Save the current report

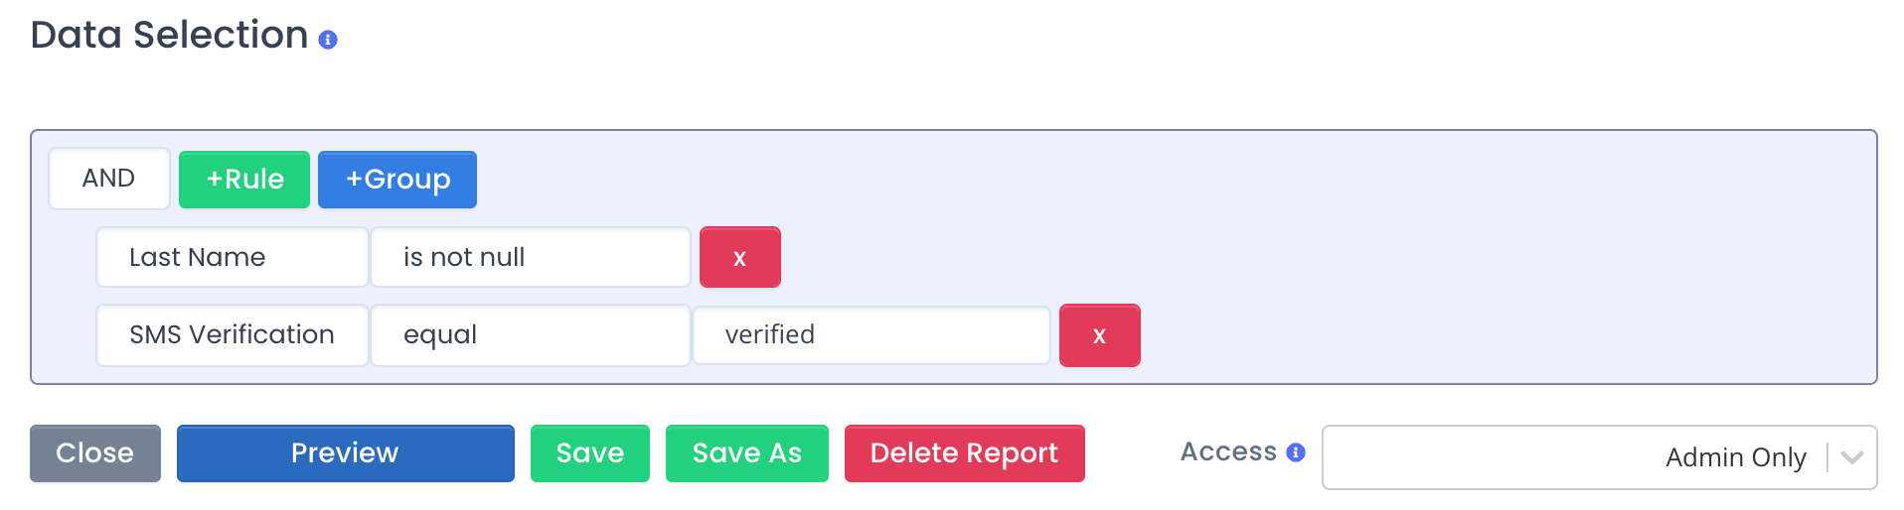point(590,453)
